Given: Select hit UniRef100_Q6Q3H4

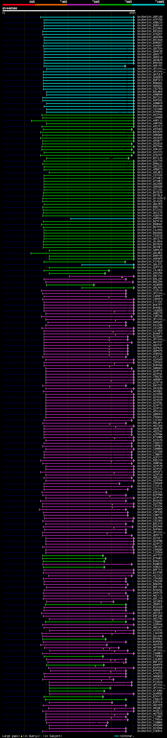Looking at the screenshot, I should click(x=150, y=37).
